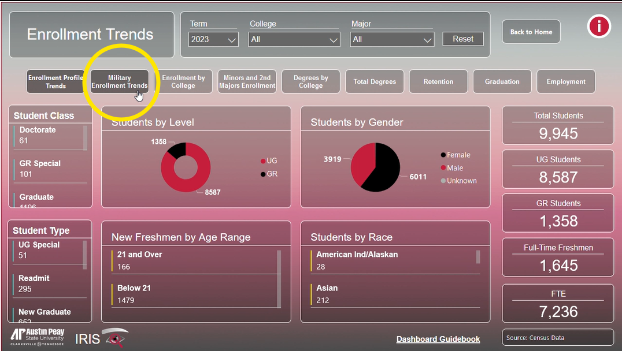Image resolution: width=622 pixels, height=351 pixels.
Task: Click the Student Class list scrollbar
Action: pyautogui.click(x=86, y=139)
